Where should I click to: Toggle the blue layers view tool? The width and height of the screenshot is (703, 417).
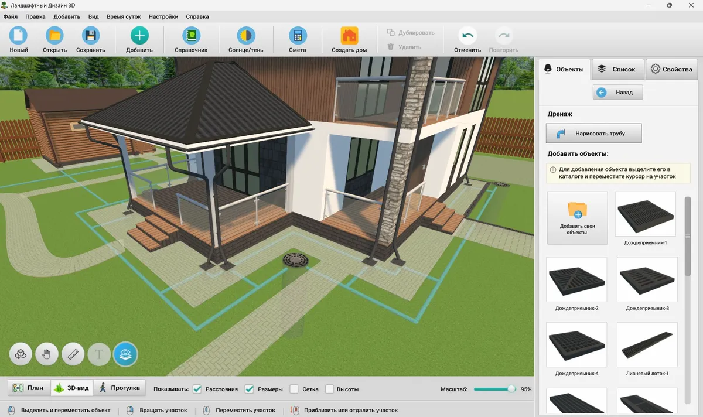125,354
